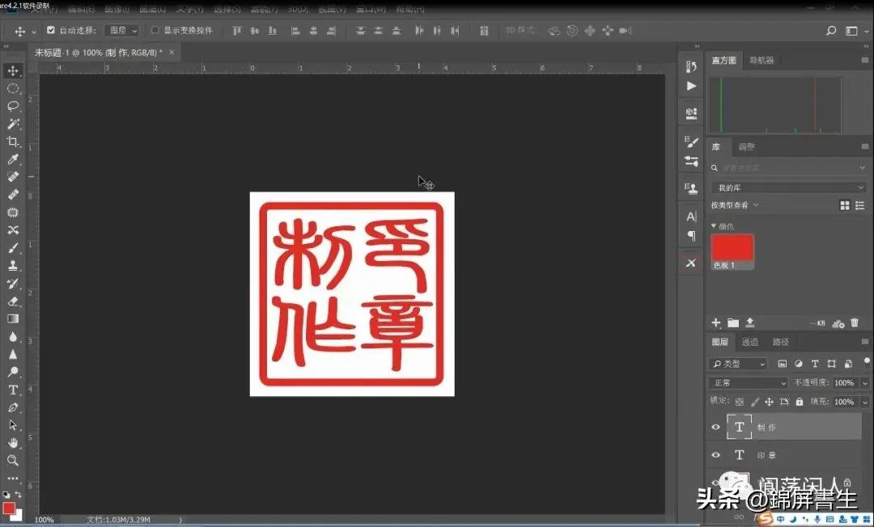Hide the 制作 text layer
This screenshot has width=874, height=527.
click(716, 427)
